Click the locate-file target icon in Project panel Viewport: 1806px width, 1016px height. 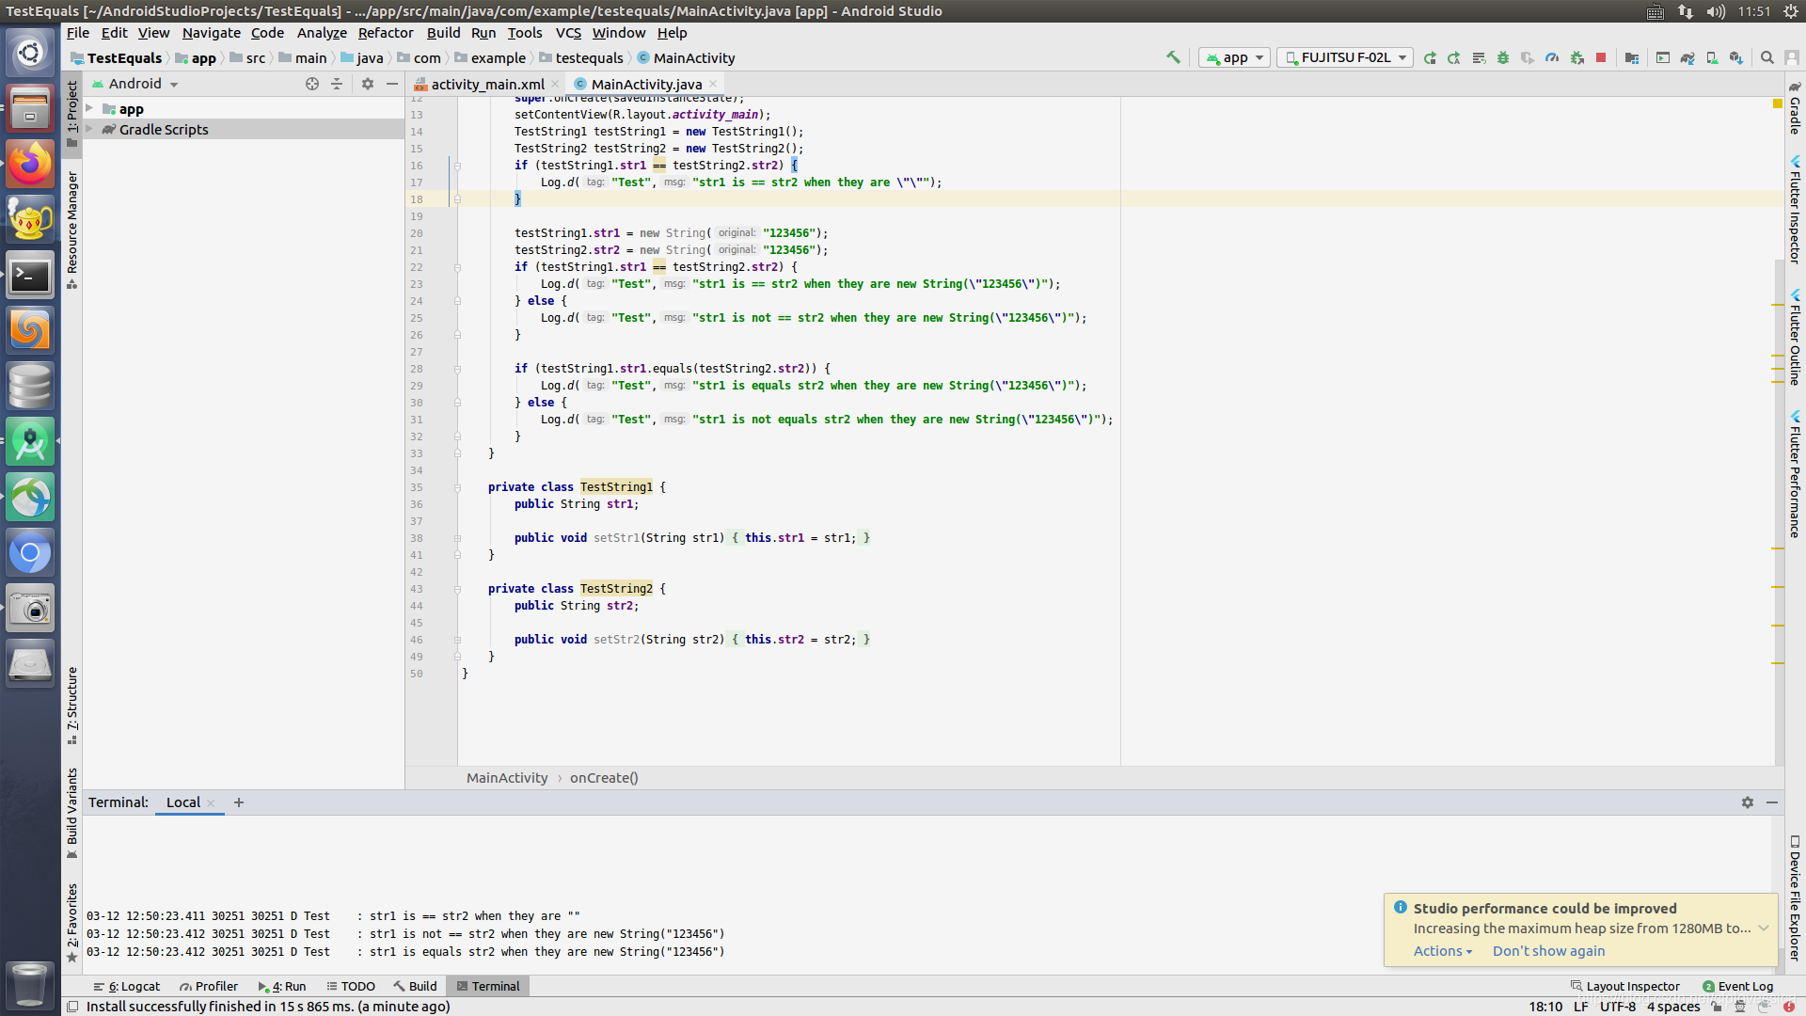[x=312, y=84]
